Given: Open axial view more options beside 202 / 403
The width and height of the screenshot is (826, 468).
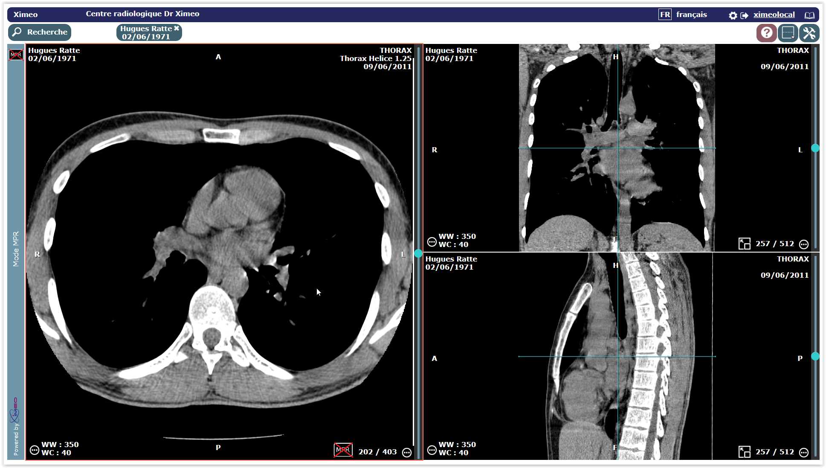Looking at the screenshot, I should click(407, 452).
